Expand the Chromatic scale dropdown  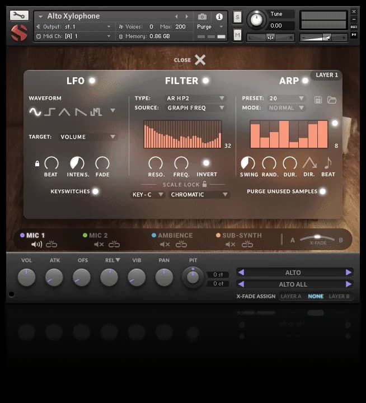tap(200, 195)
